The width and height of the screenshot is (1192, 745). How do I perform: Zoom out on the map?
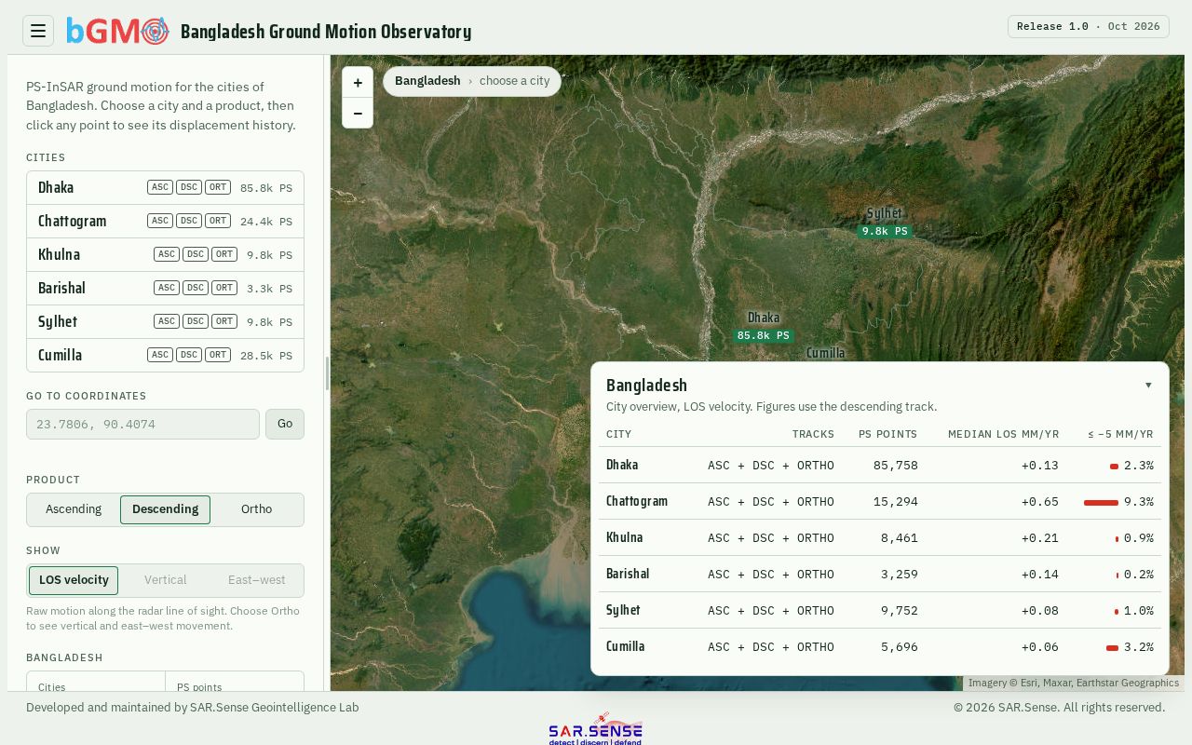coord(358,113)
